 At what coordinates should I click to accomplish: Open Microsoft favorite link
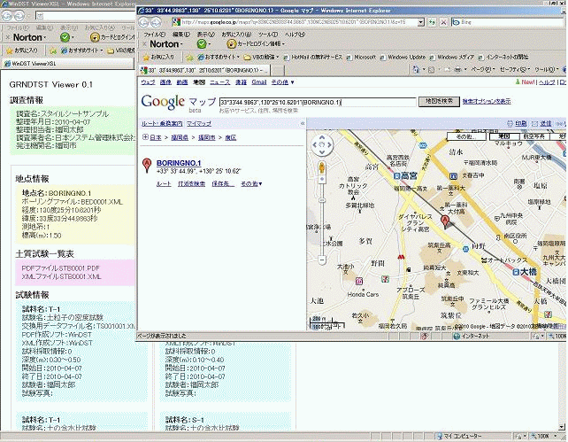[361, 57]
